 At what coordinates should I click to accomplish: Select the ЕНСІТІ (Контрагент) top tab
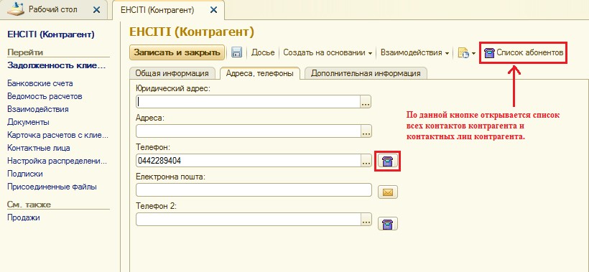click(168, 10)
